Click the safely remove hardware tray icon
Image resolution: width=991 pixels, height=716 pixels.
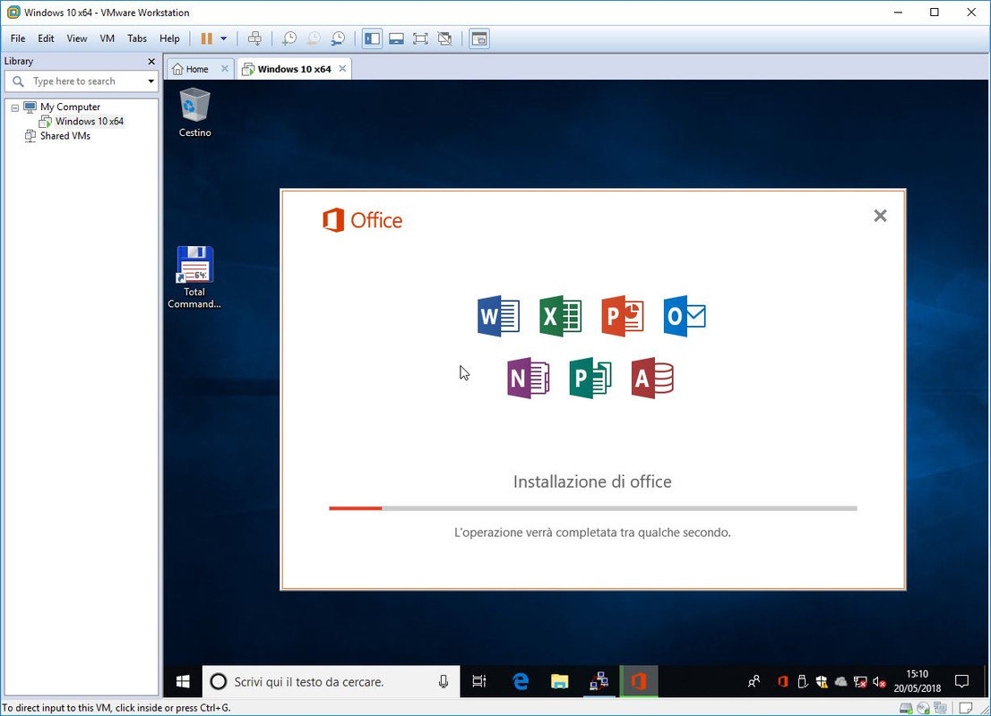(x=802, y=681)
